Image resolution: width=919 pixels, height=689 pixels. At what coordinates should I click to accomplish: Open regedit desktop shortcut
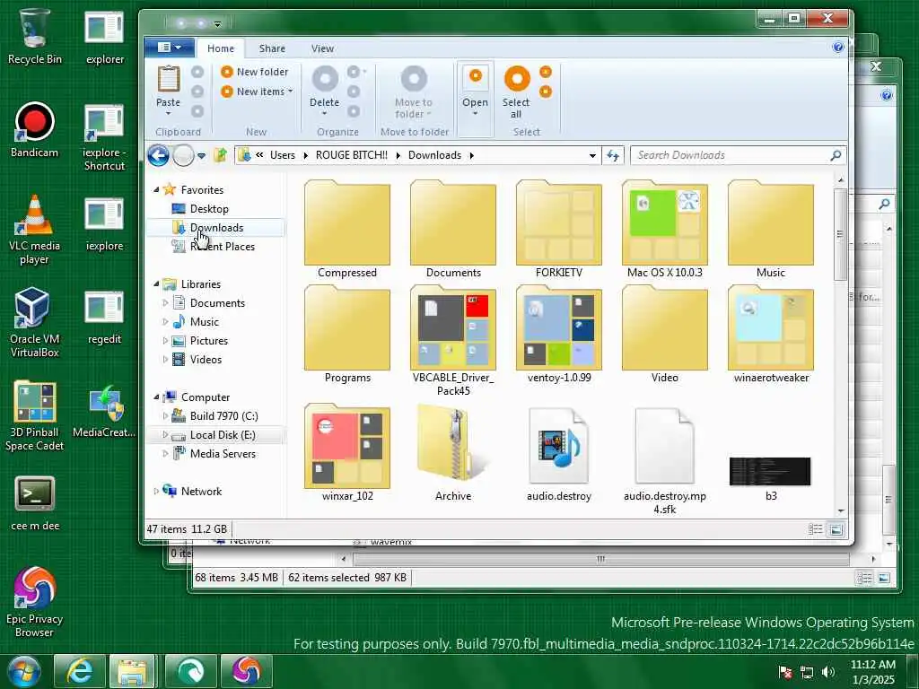tap(104, 317)
